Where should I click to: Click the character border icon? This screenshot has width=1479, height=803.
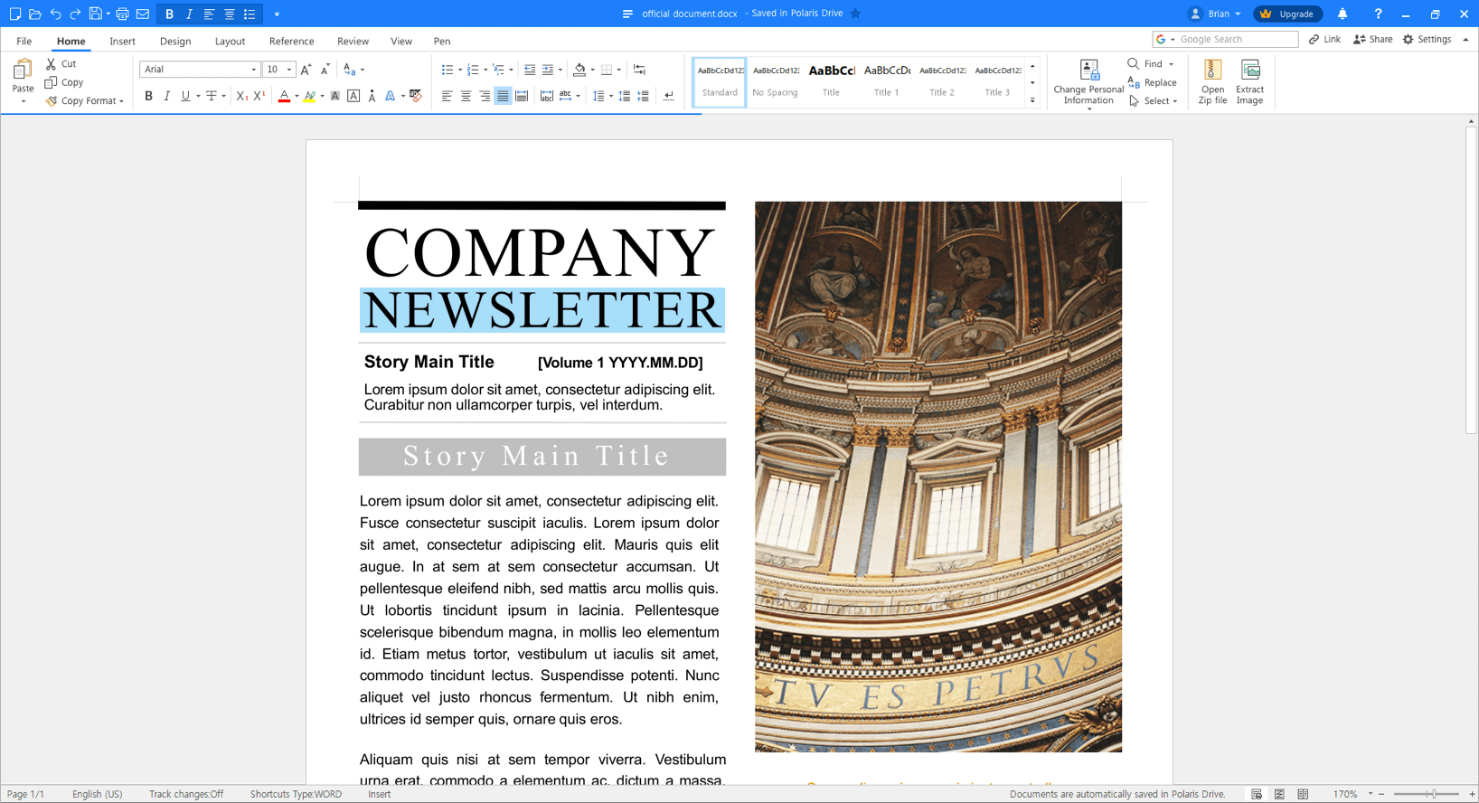coord(353,96)
